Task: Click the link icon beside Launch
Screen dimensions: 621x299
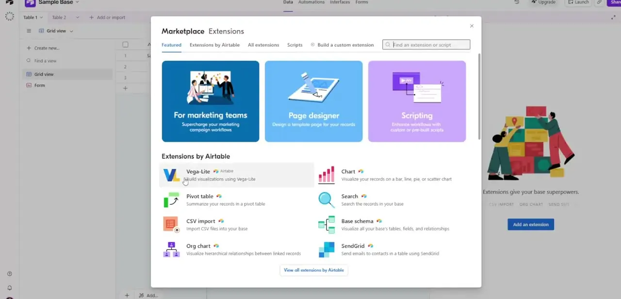Action: click(599, 2)
